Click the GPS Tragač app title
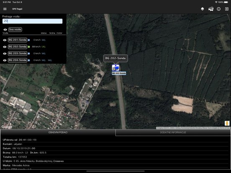231x173 pixels. [x=17, y=9]
